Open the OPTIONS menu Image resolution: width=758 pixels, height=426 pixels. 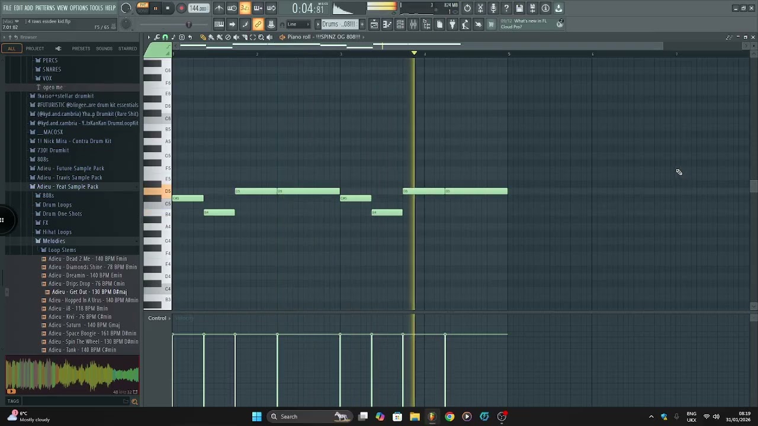[x=79, y=8]
